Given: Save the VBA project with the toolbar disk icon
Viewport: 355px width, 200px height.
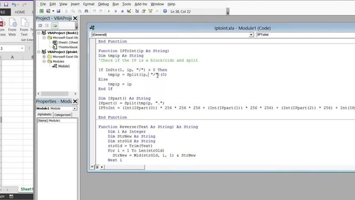Looking at the screenshot, I should coord(58,11).
